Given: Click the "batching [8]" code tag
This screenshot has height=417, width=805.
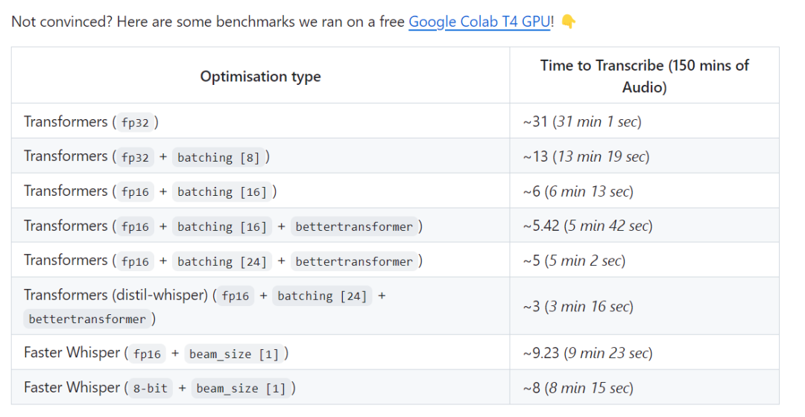Looking at the screenshot, I should click(219, 157).
